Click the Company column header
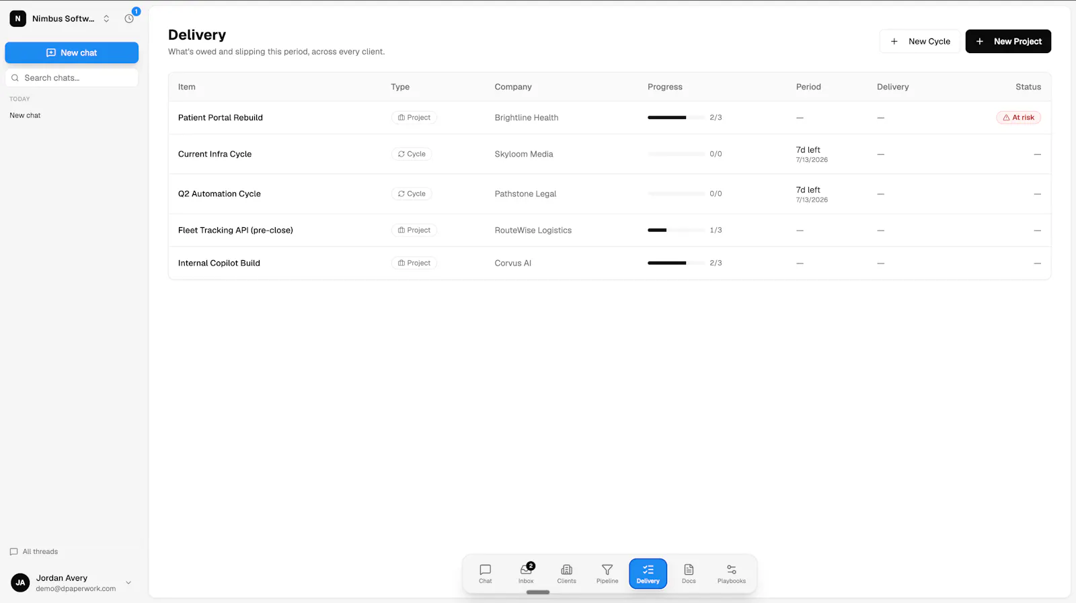Viewport: 1076px width, 603px height. [x=513, y=87]
